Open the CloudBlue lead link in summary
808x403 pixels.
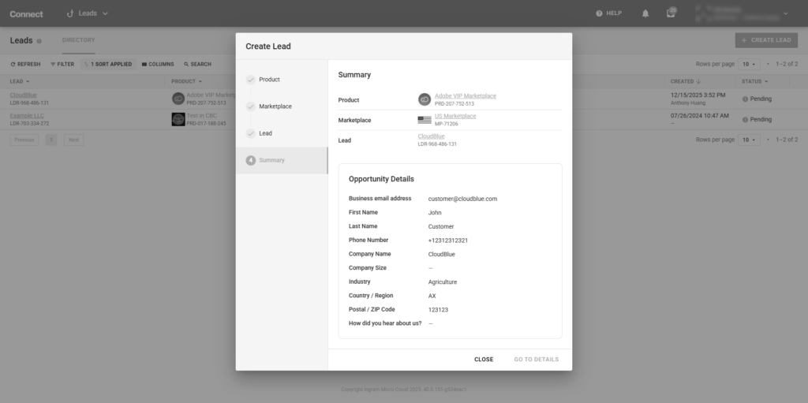[x=431, y=136]
